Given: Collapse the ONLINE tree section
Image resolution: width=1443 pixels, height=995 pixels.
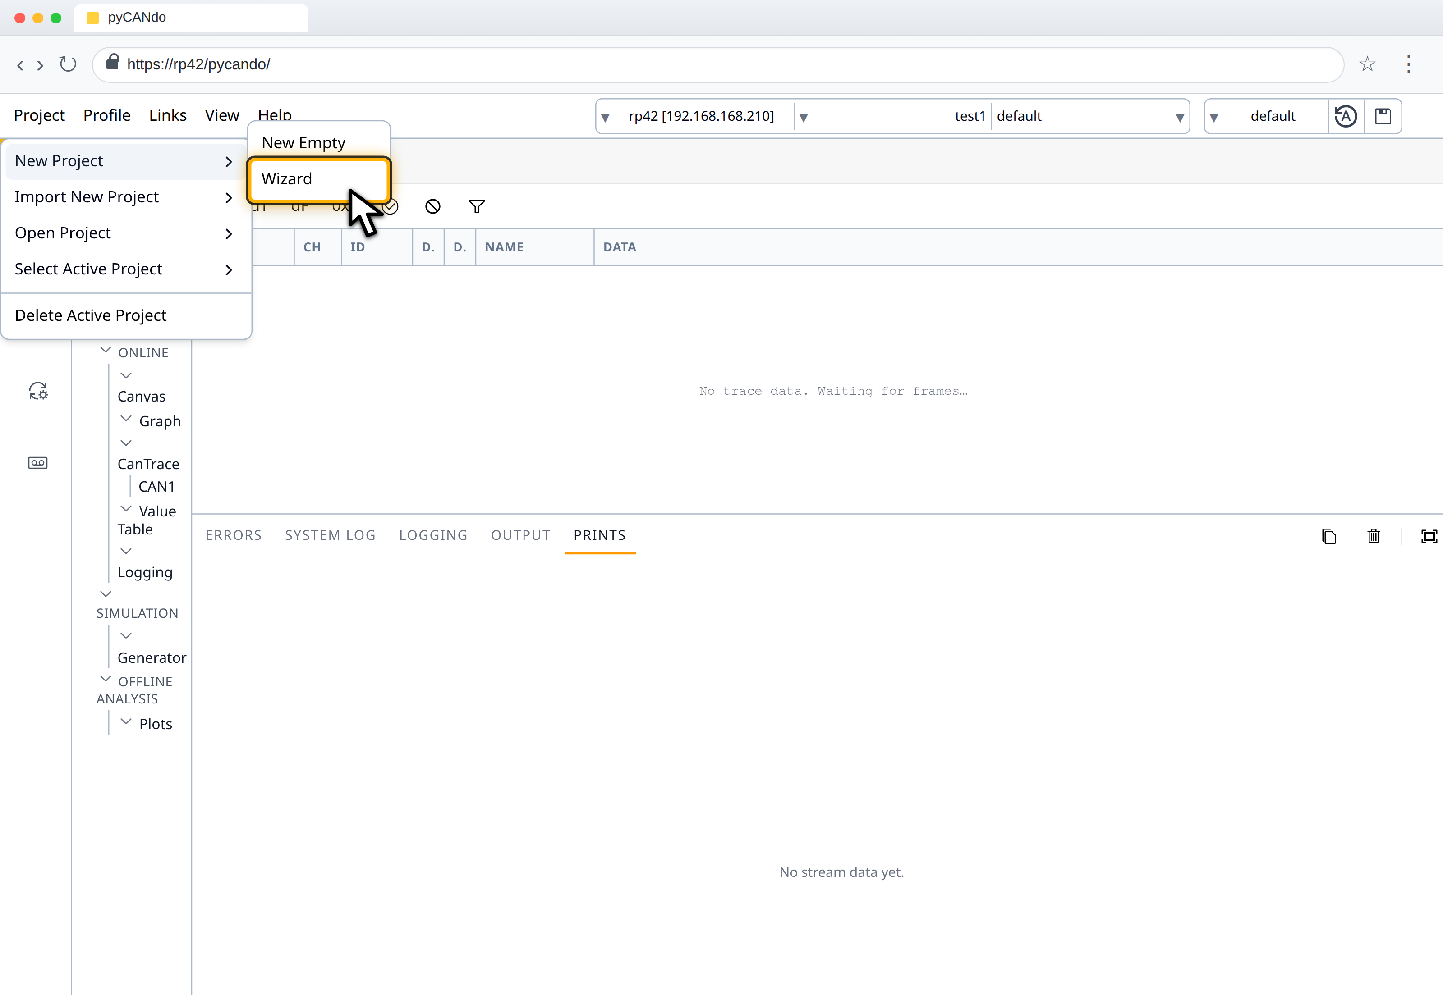Looking at the screenshot, I should coord(106,351).
